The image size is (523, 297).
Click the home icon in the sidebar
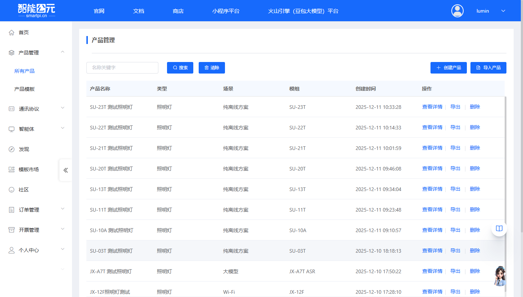tap(12, 32)
